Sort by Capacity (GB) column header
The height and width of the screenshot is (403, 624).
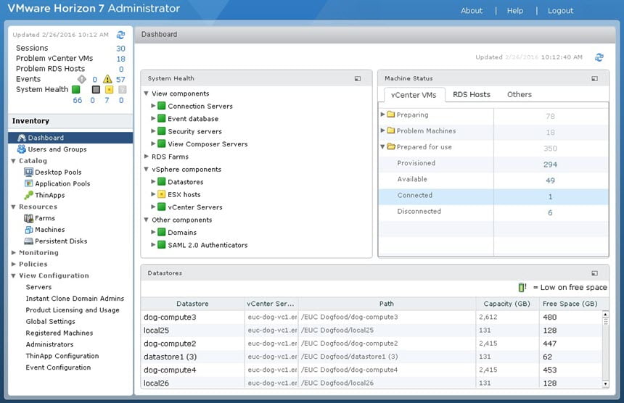point(507,304)
